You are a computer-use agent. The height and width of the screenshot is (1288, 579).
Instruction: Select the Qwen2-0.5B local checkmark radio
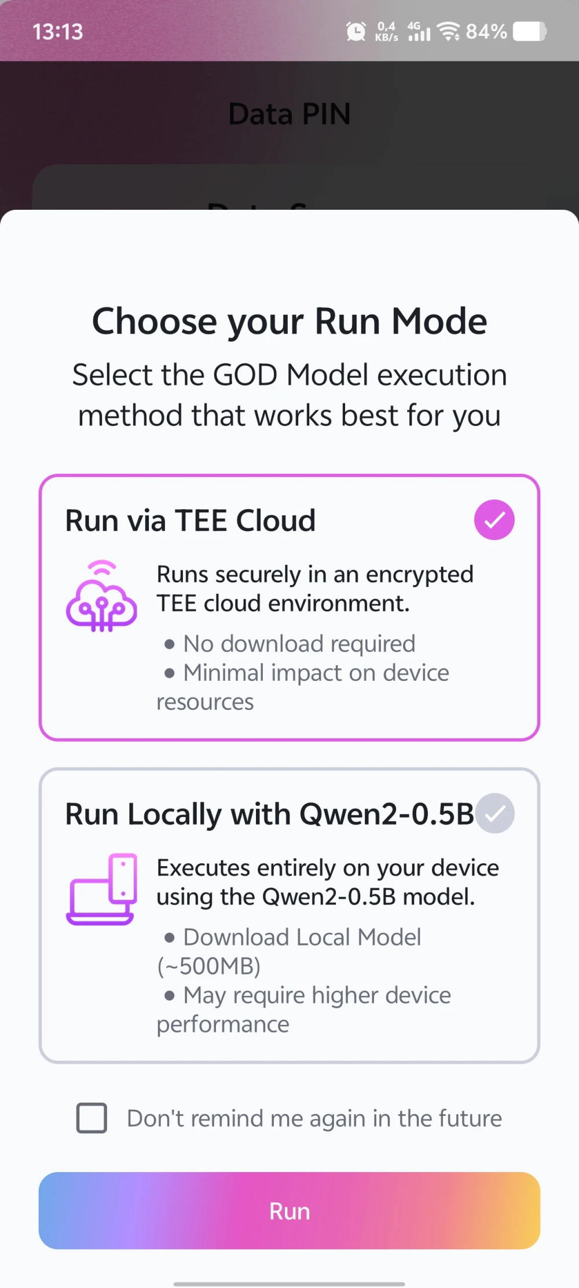click(494, 813)
